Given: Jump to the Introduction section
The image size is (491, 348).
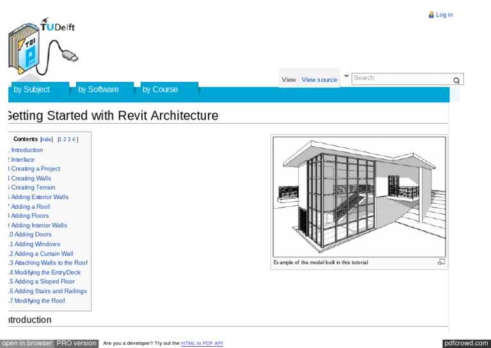Looking at the screenshot, I should point(27,150).
